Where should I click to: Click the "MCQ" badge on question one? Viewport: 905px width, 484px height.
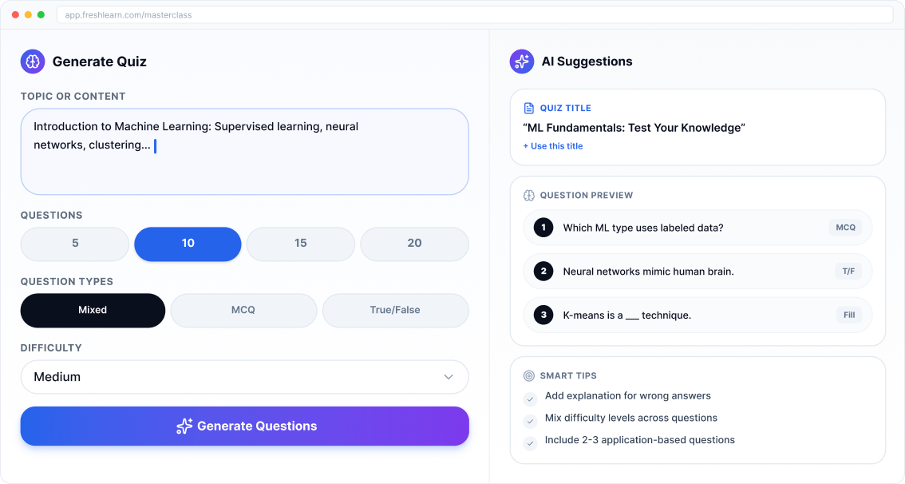coord(845,228)
